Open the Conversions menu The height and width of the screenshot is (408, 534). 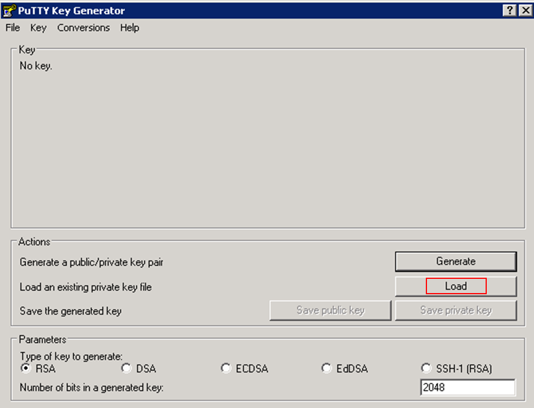(84, 27)
